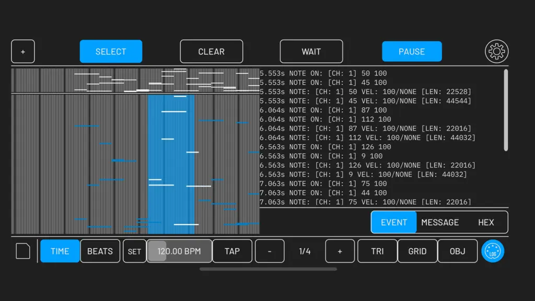The width and height of the screenshot is (535, 301).
Task: Toggle the OBJ button
Action: 458,251
